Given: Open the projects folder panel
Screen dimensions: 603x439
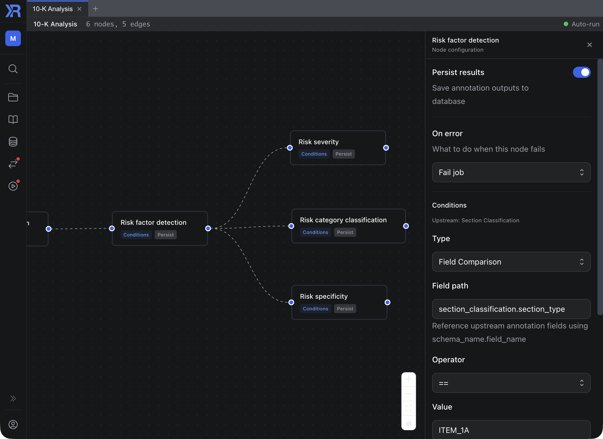Looking at the screenshot, I should 13,97.
